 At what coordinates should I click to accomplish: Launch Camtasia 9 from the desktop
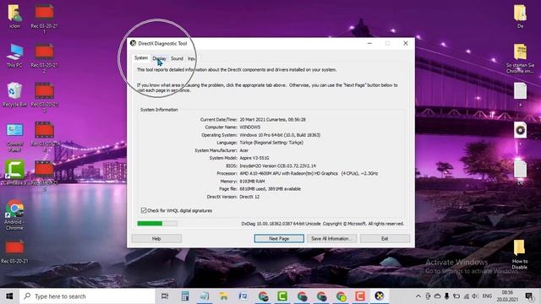[x=14, y=172]
